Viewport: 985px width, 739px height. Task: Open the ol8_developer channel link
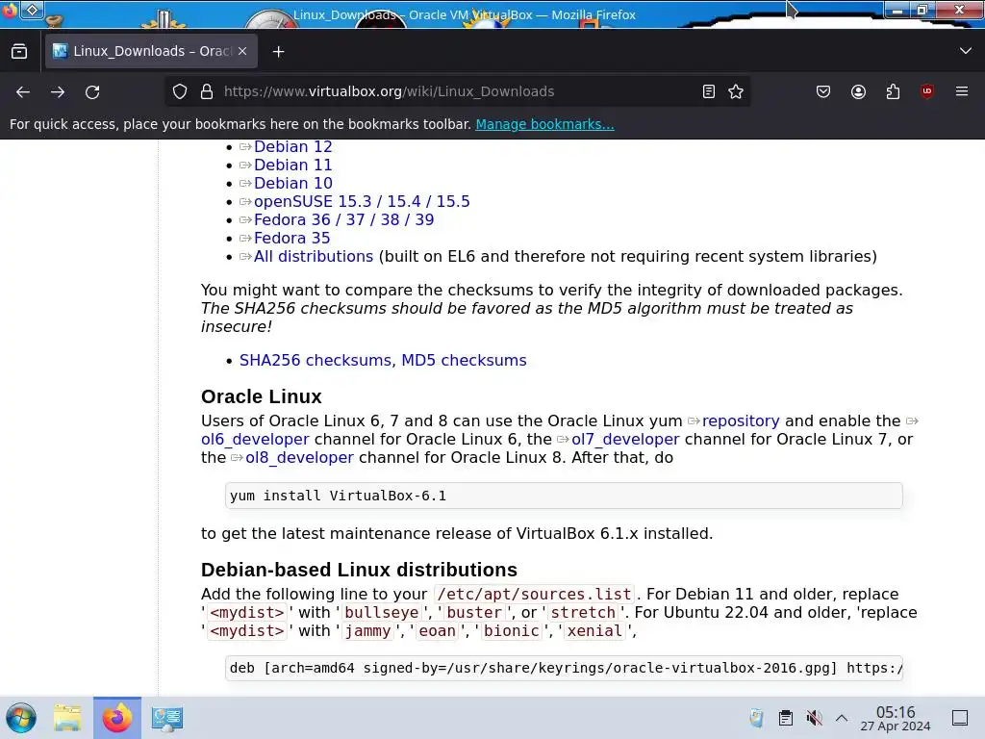pyautogui.click(x=300, y=457)
